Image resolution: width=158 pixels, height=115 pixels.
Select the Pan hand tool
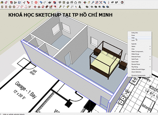click(x=89, y=2)
